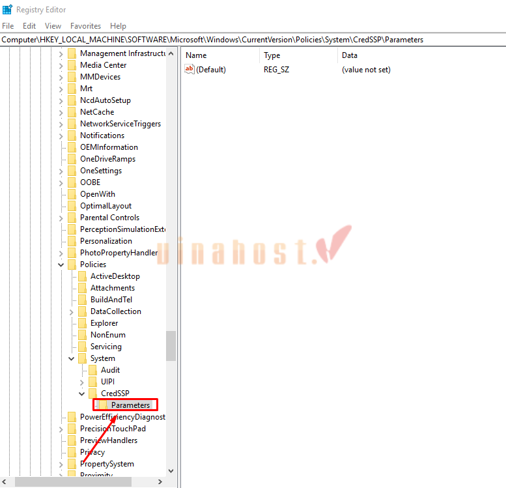Image resolution: width=506 pixels, height=488 pixels.
Task: Expand the PropertySystem key
Action: coord(61,465)
